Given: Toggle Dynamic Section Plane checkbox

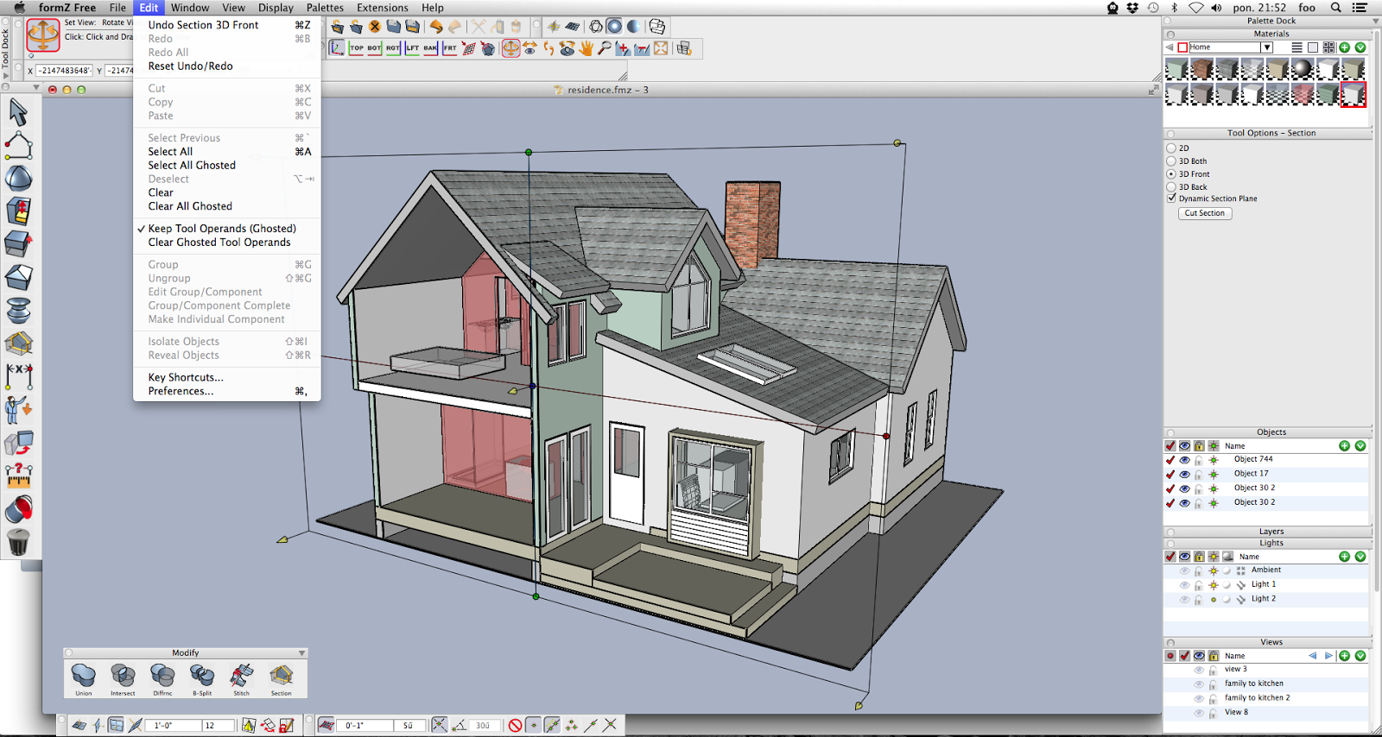Looking at the screenshot, I should [1172, 198].
